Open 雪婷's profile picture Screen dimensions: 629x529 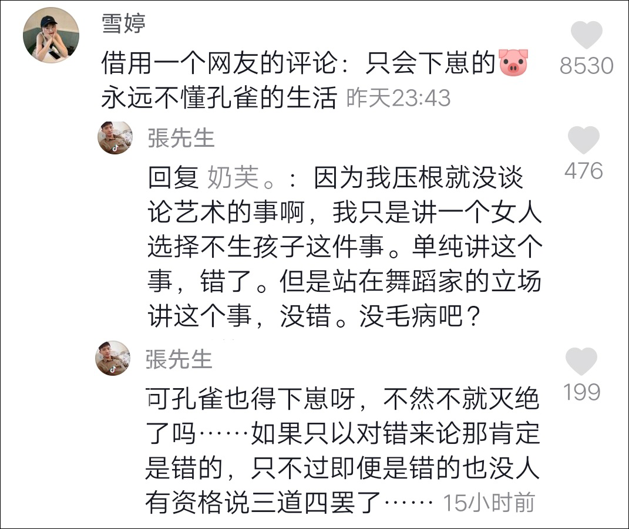tap(51, 35)
